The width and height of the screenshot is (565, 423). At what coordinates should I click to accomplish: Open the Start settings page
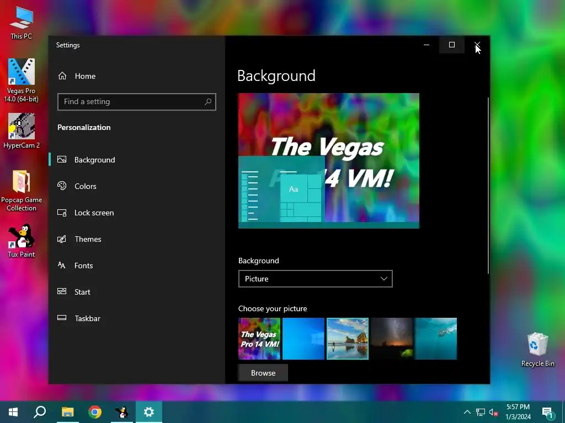137,292
